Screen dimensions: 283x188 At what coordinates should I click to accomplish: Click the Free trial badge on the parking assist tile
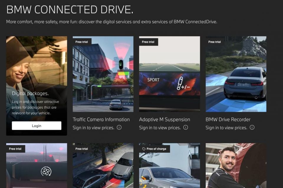tap(81, 149)
